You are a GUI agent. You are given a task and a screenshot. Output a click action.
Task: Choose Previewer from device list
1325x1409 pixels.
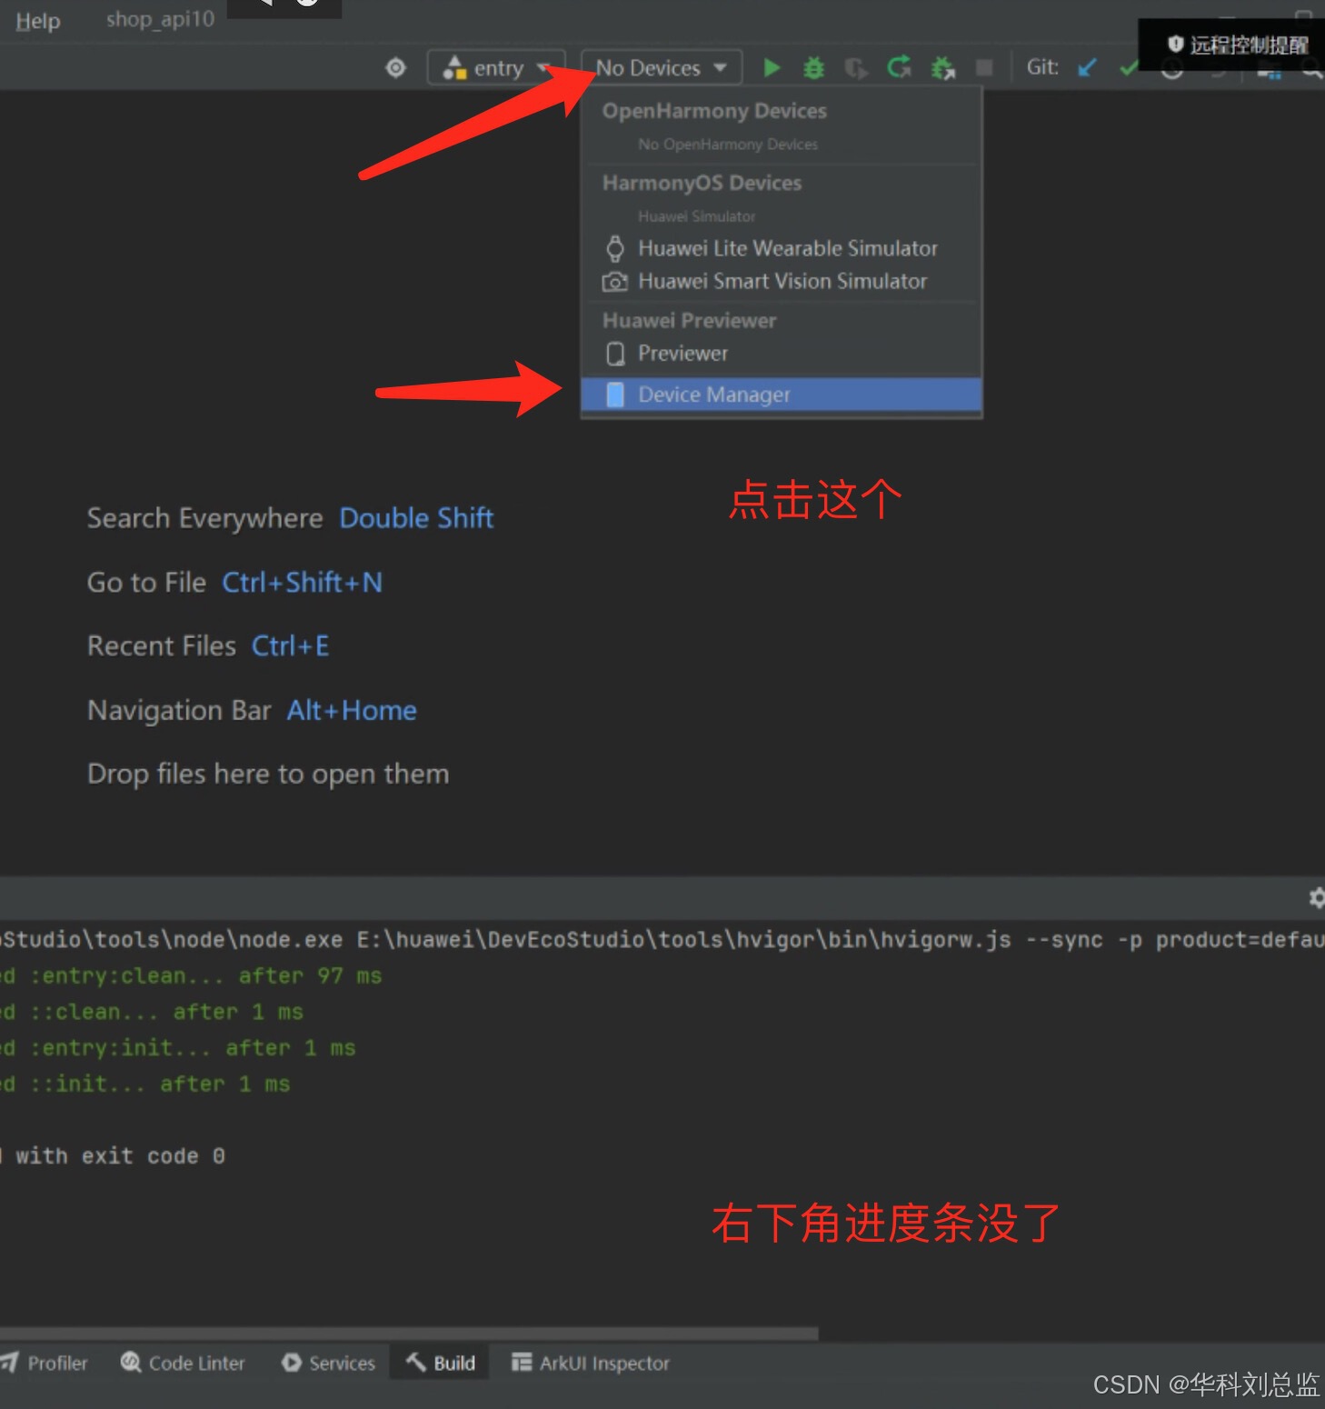coord(782,354)
